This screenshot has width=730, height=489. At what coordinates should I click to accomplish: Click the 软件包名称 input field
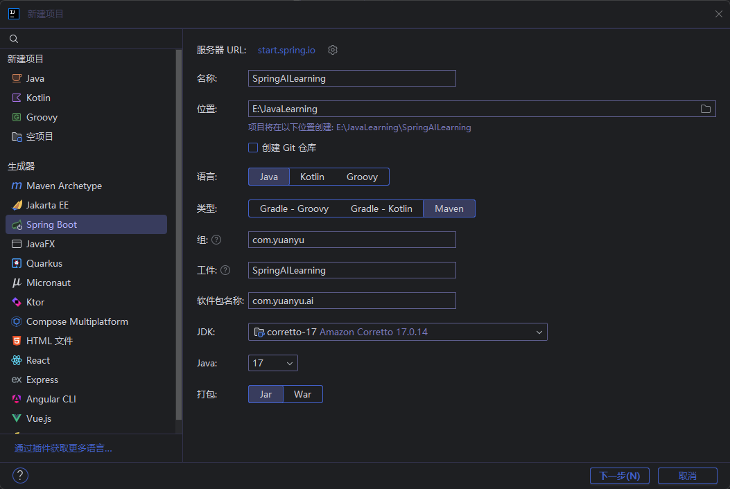coord(351,301)
